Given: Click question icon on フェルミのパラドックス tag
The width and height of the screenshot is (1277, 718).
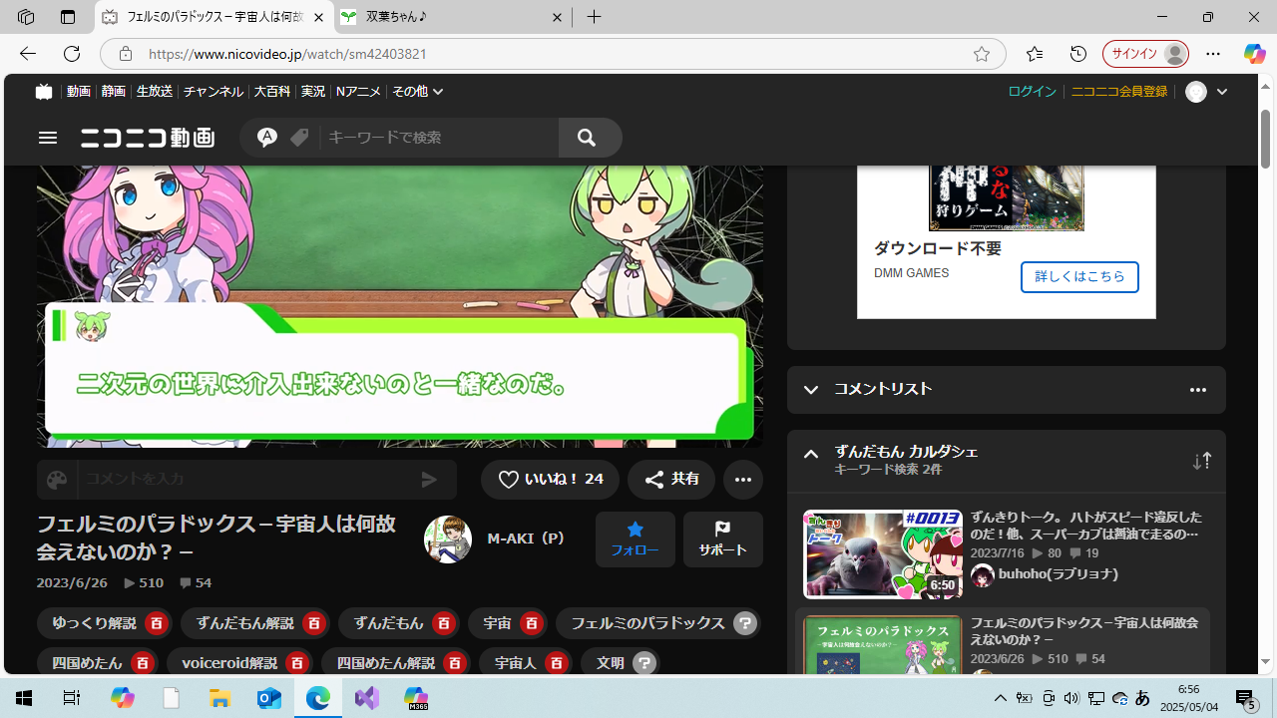Looking at the screenshot, I should click(744, 623).
